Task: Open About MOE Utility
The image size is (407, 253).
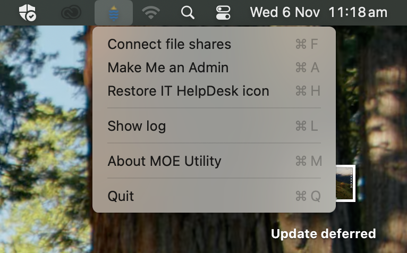Action: coord(164,161)
